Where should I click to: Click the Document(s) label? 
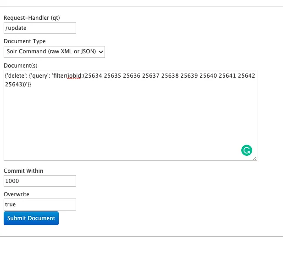(21, 65)
